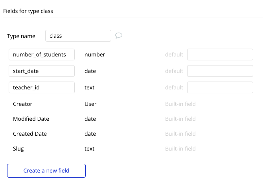This screenshot has width=263, height=189.
Task: Click the comment speech bubble icon
Action: click(119, 36)
